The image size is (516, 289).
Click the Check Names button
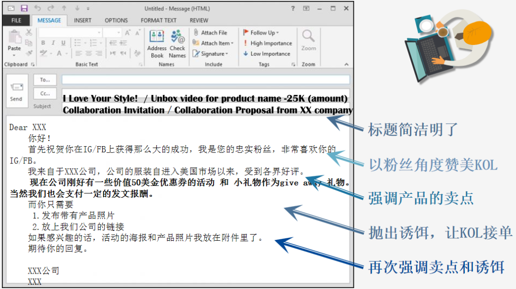(x=177, y=44)
